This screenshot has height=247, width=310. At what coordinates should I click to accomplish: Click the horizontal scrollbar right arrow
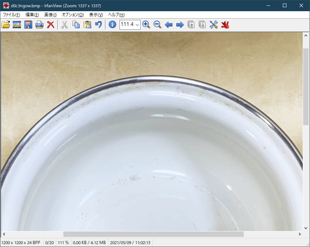[300, 234]
